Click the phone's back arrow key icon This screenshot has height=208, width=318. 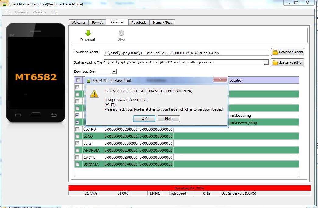(54, 115)
